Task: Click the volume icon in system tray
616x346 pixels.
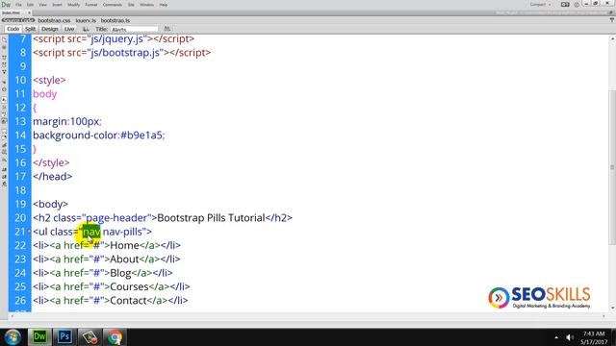Action: (x=569, y=337)
